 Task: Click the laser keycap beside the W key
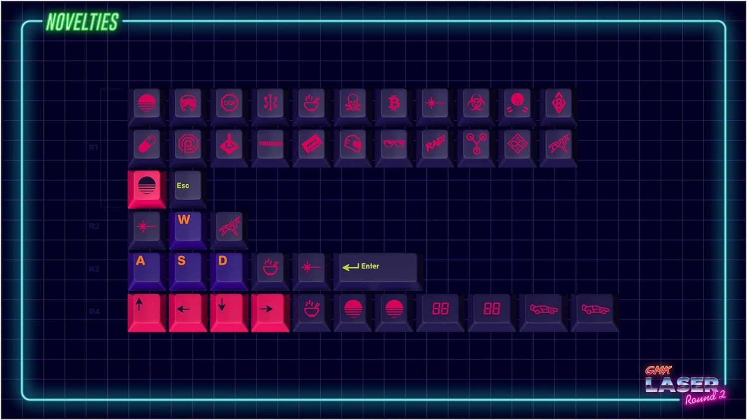tap(147, 230)
